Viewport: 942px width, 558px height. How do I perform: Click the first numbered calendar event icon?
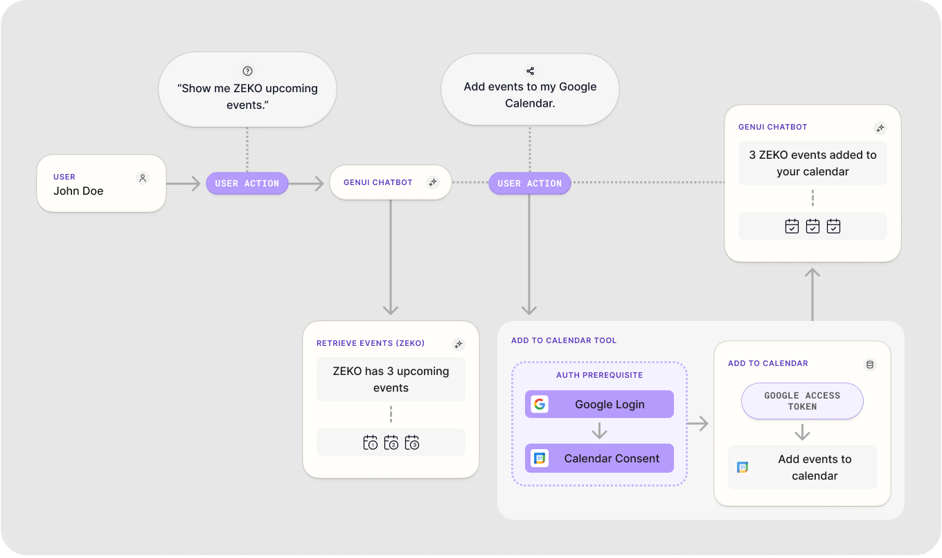pyautogui.click(x=371, y=442)
